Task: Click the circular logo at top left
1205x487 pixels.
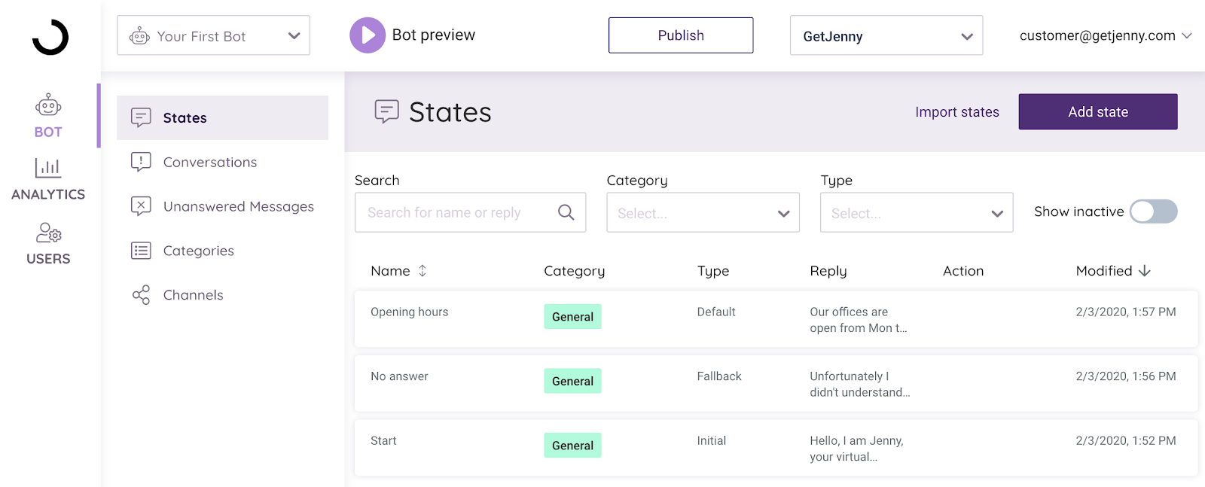Action: coord(50,37)
